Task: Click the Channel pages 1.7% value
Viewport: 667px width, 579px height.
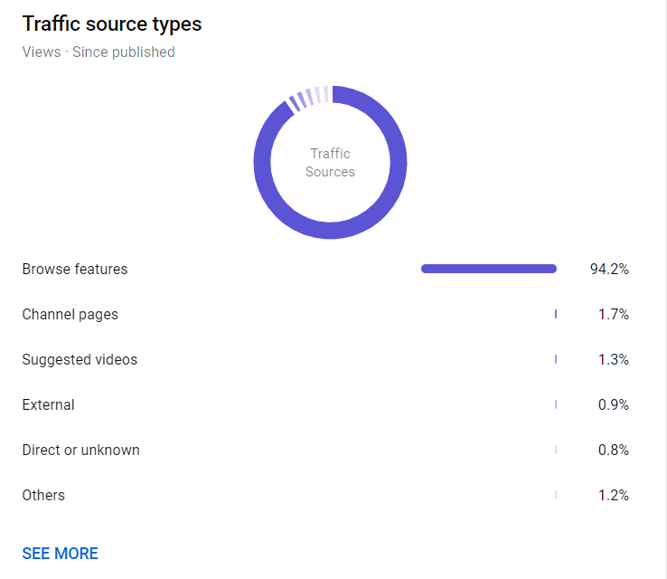Action: click(614, 314)
